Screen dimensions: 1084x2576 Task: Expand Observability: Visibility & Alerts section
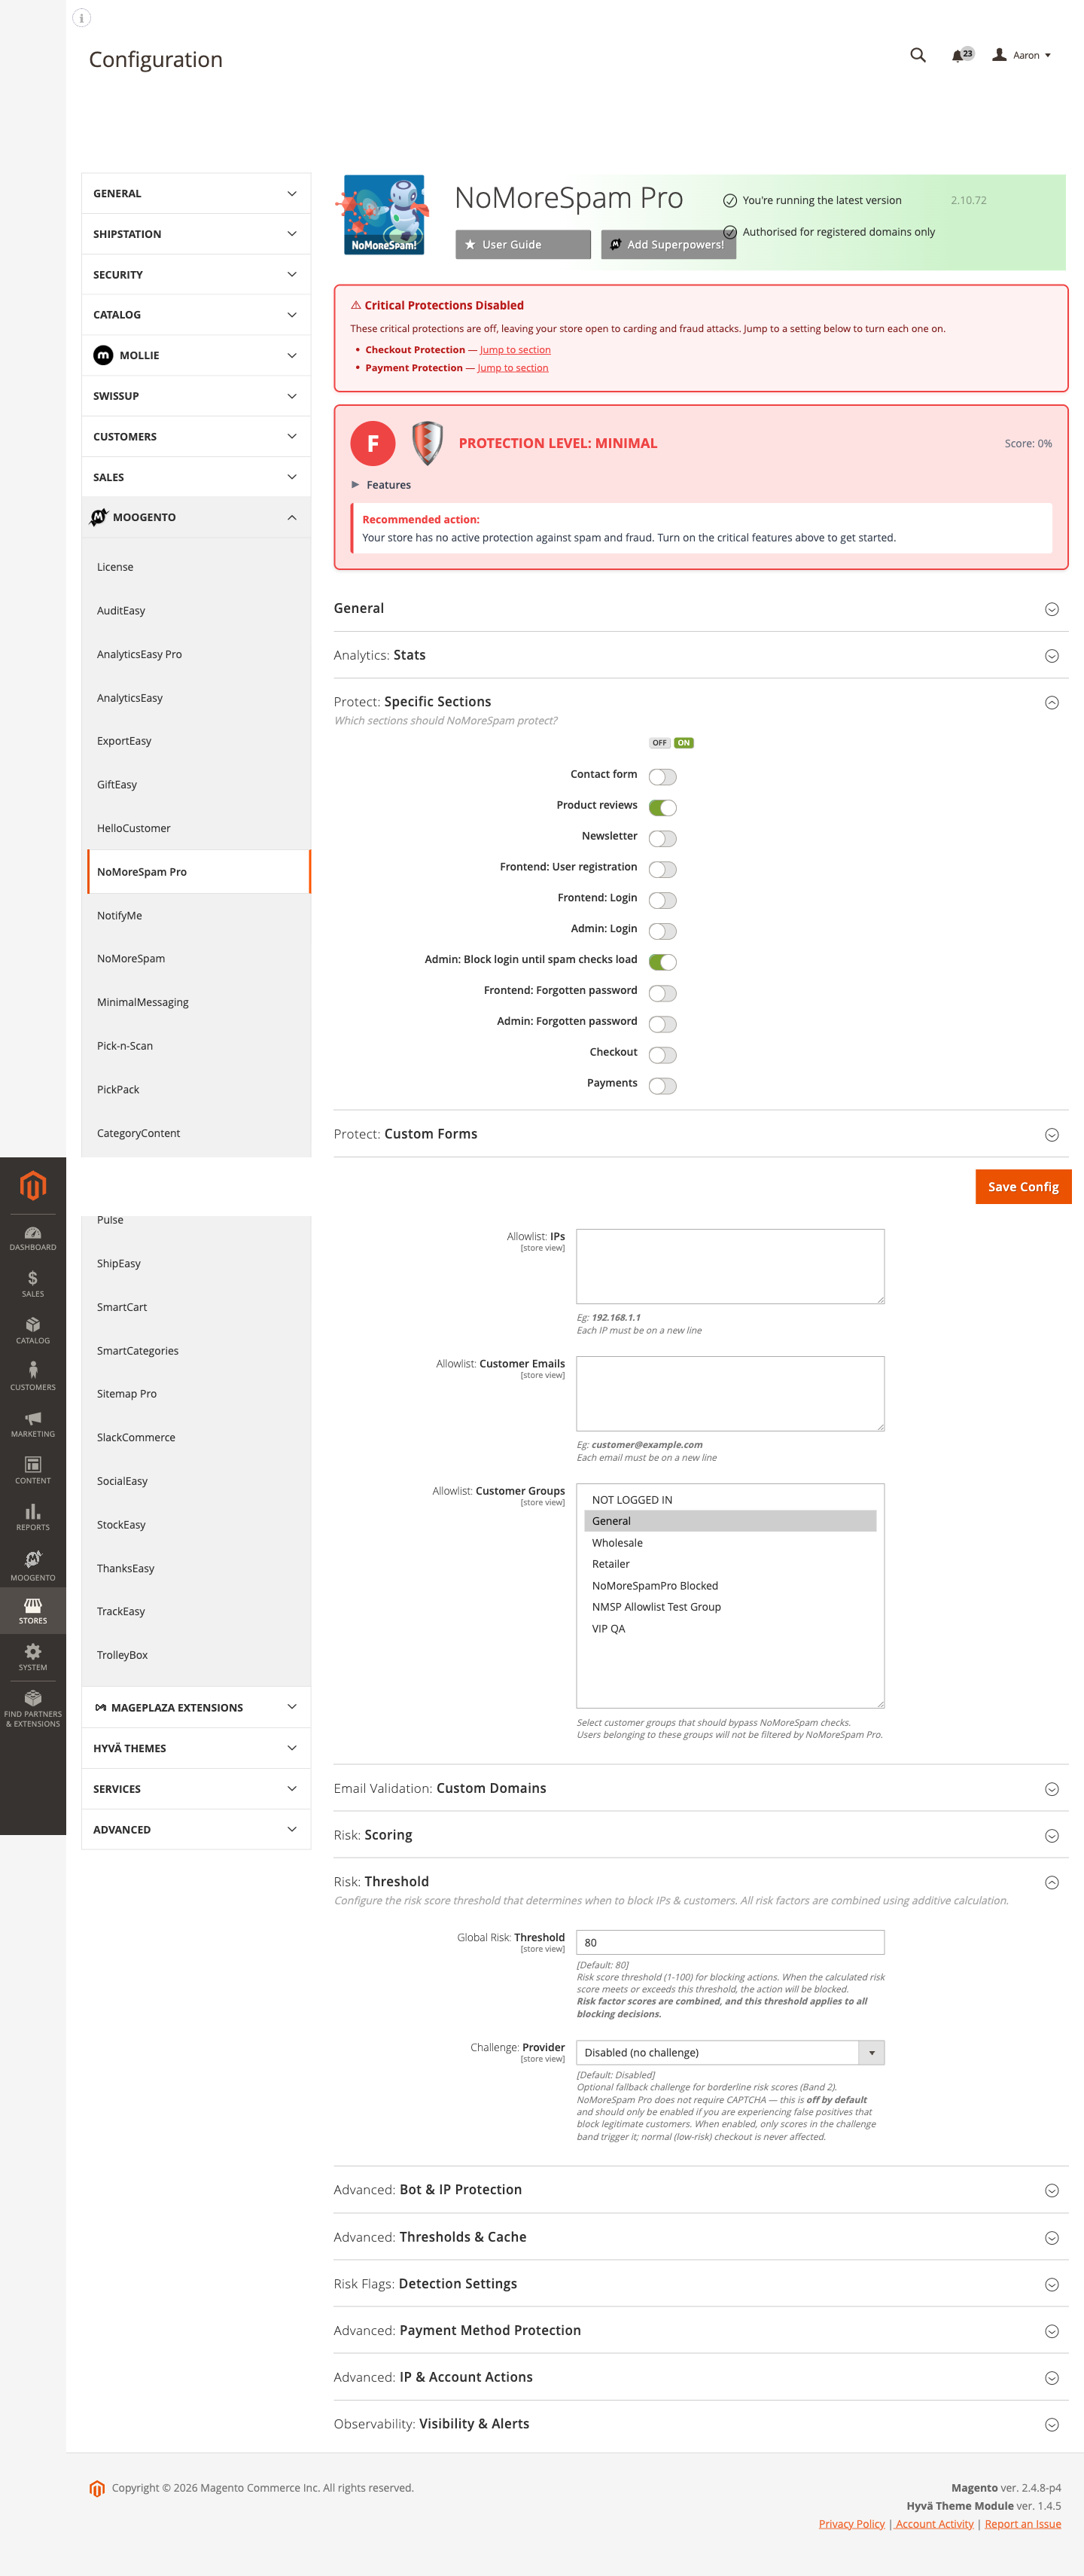(700, 2424)
